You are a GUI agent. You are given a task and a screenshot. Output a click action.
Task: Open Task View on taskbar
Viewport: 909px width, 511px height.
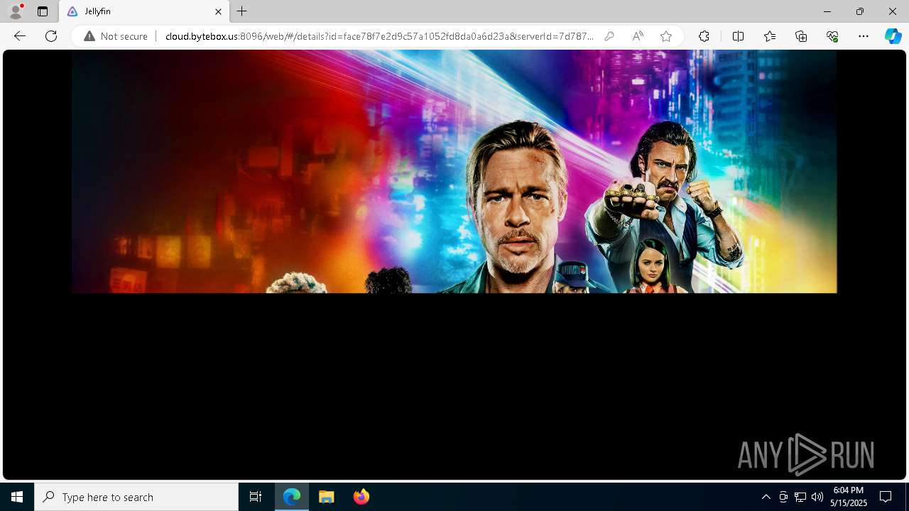tap(256, 497)
